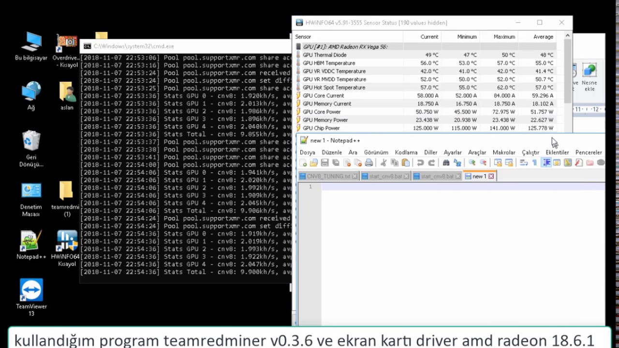Open the Dosya menu in Notepad++
This screenshot has height=348, width=619.
307,152
